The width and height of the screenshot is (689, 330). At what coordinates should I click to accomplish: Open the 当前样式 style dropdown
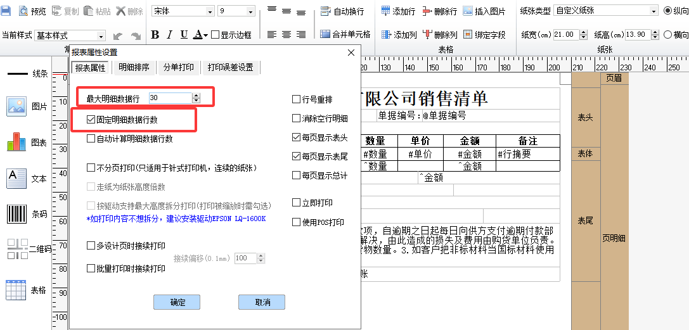coord(101,36)
